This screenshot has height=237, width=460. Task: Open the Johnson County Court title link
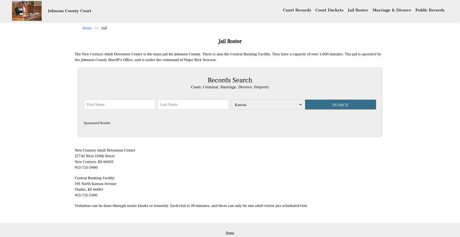tap(70, 11)
